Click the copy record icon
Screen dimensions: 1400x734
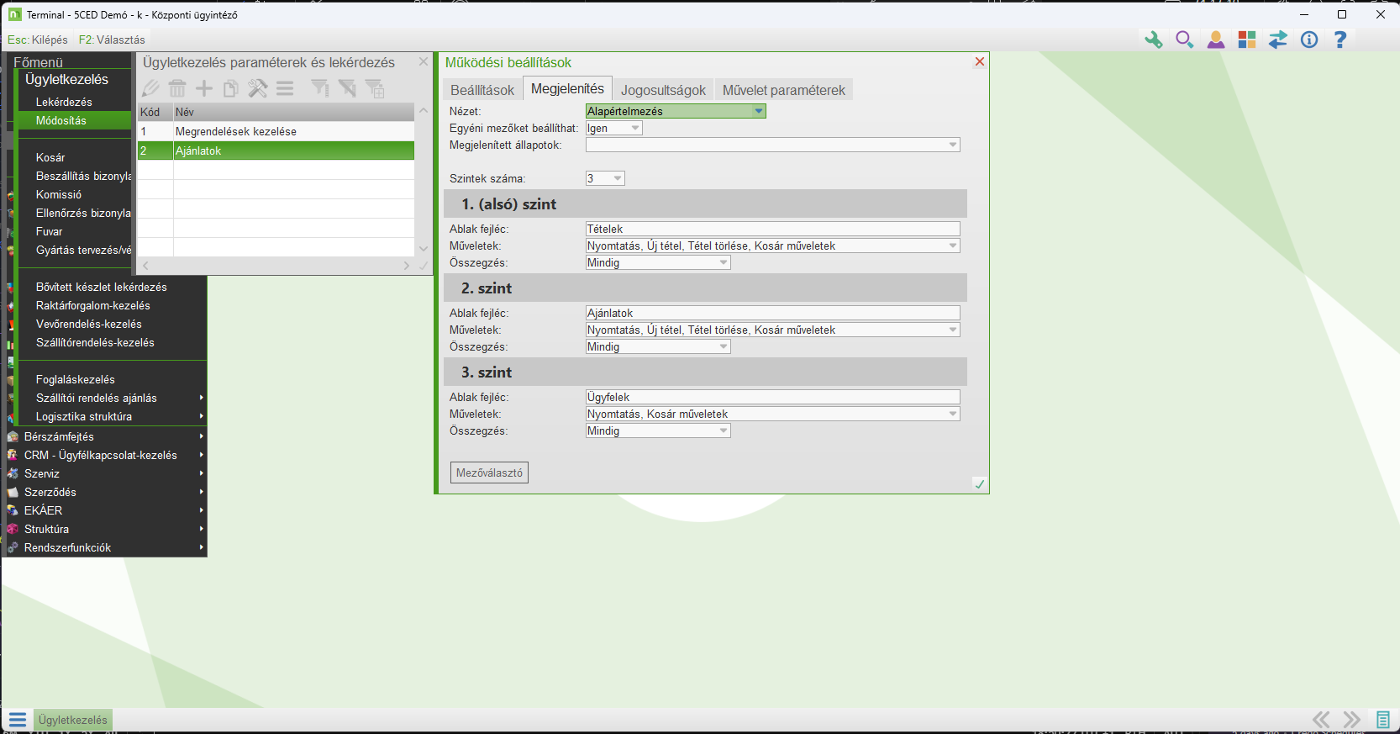[x=231, y=88]
